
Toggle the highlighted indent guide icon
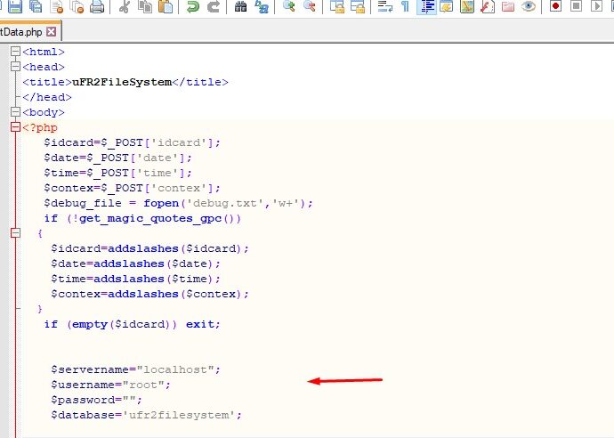pos(426,6)
